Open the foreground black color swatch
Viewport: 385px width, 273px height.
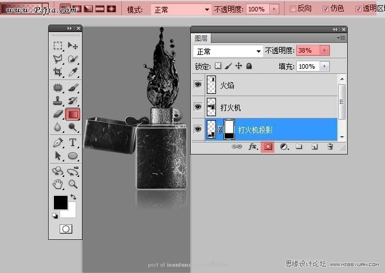point(60,203)
